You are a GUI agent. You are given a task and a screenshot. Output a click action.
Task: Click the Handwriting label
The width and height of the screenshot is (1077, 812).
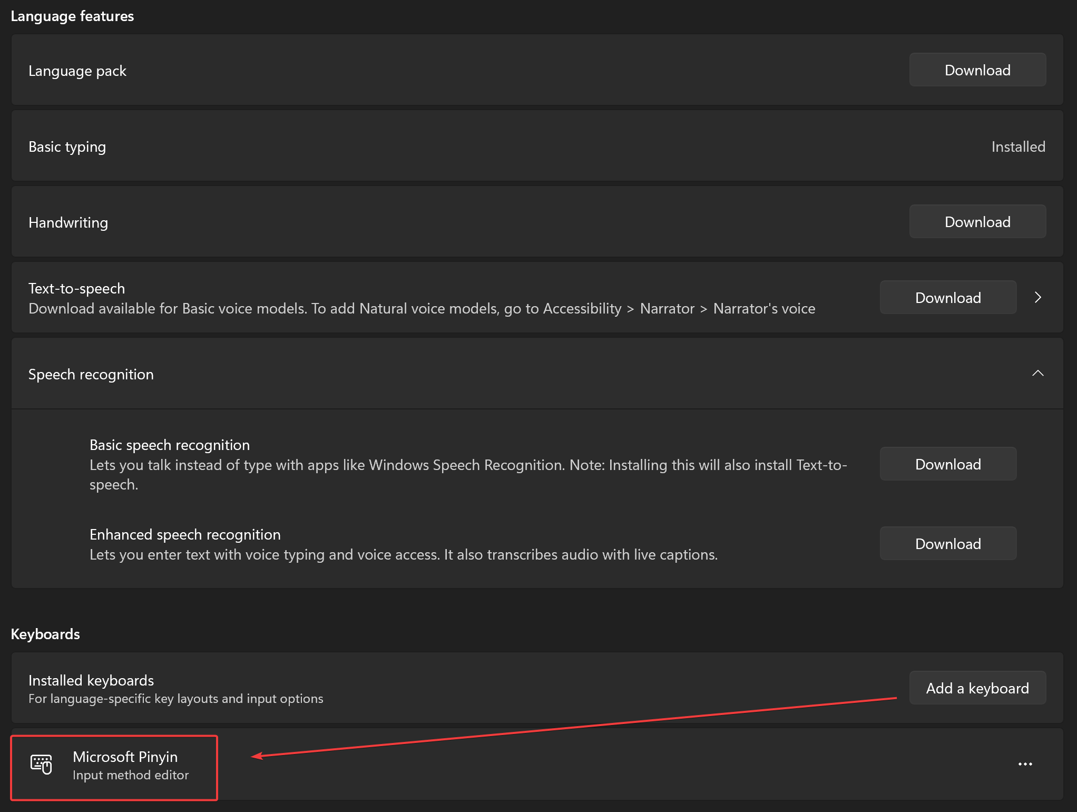tap(68, 222)
